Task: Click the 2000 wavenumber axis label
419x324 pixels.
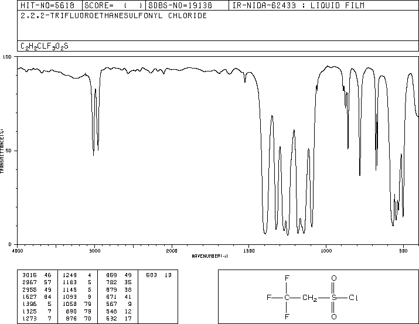Action: pos(172,251)
